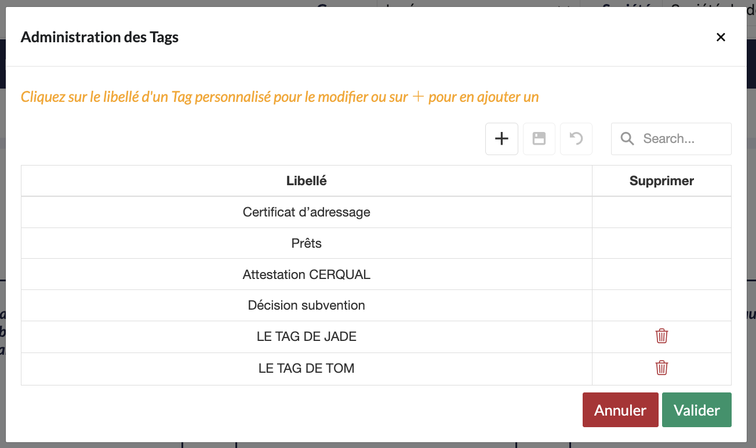The height and width of the screenshot is (448, 756).
Task: Click the undo arrow icon
Action: 576,139
